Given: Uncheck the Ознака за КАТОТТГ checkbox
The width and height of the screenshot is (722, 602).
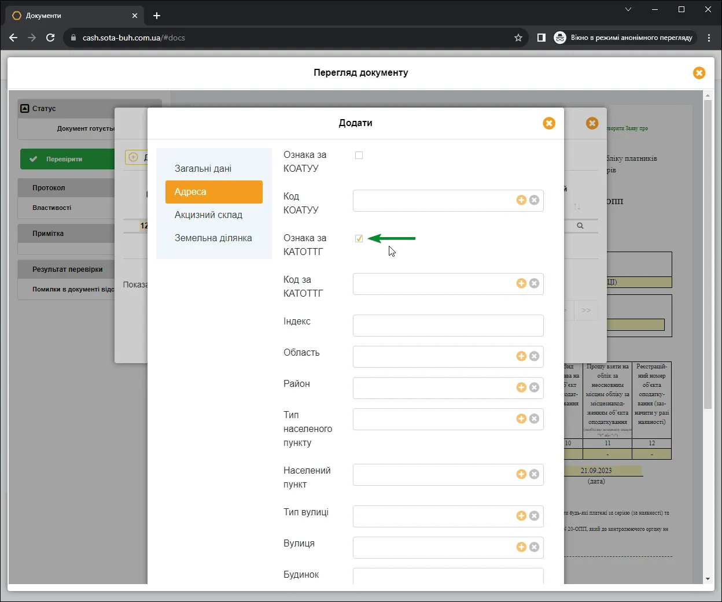Looking at the screenshot, I should point(359,238).
